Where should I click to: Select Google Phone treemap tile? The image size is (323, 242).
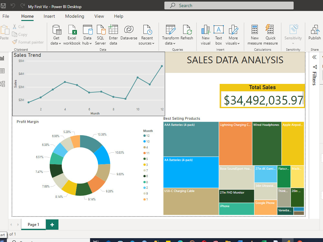pyautogui.click(x=266, y=207)
